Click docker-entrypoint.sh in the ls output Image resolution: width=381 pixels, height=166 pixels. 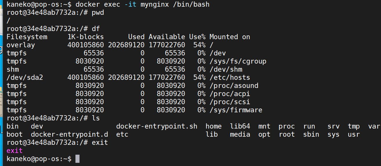point(157,127)
